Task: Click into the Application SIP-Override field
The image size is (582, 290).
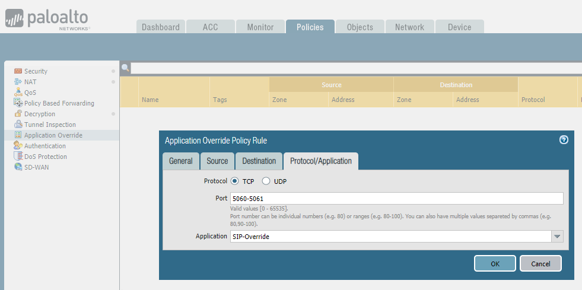Action: click(390, 236)
